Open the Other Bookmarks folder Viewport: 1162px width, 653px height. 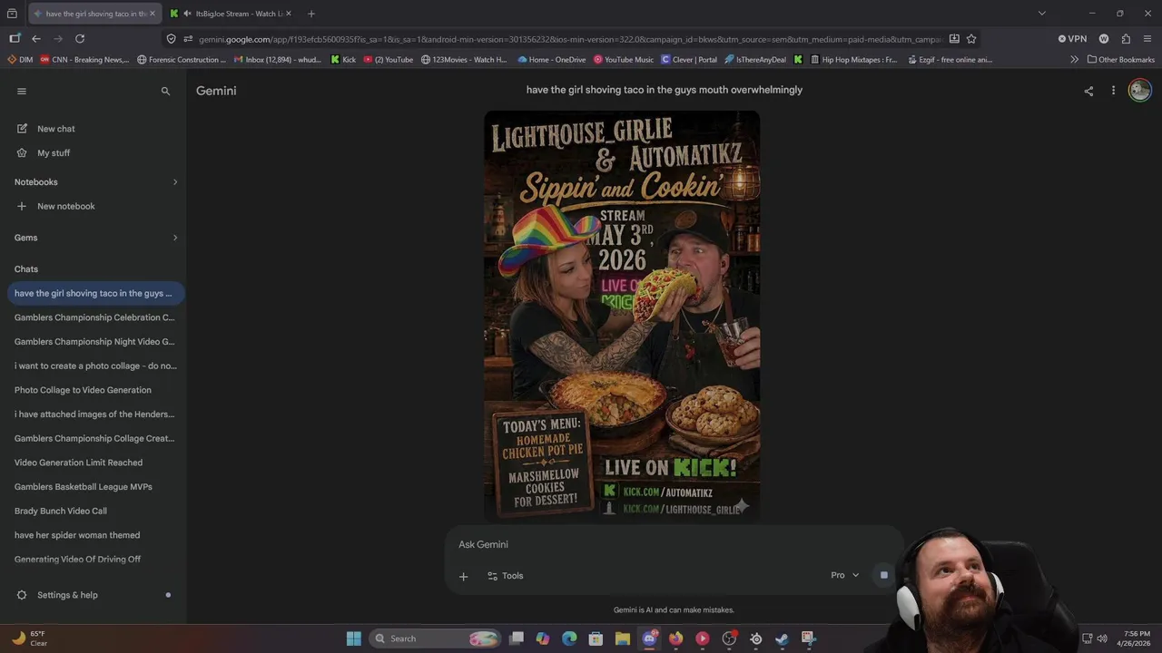tap(1121, 60)
